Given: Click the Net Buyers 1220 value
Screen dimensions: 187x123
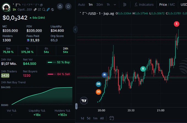Looking at the screenshot, I should pyautogui.click(x=27, y=76).
